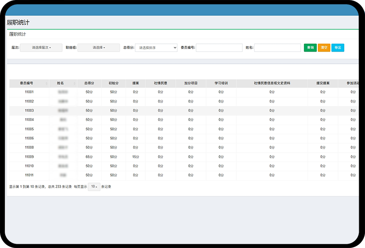Open the rows-per-page dropdown showing 10
This screenshot has height=248, width=365.
coord(94,186)
